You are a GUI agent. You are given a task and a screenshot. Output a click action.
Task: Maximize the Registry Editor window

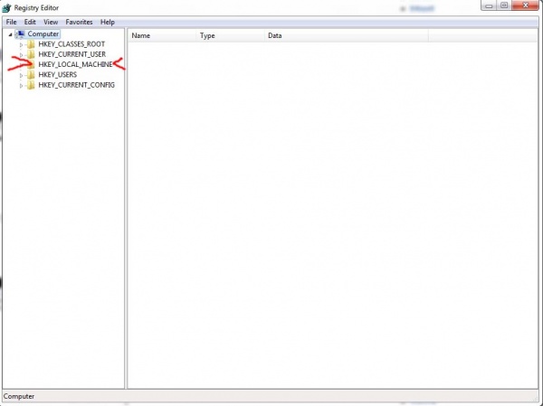[x=505, y=5]
